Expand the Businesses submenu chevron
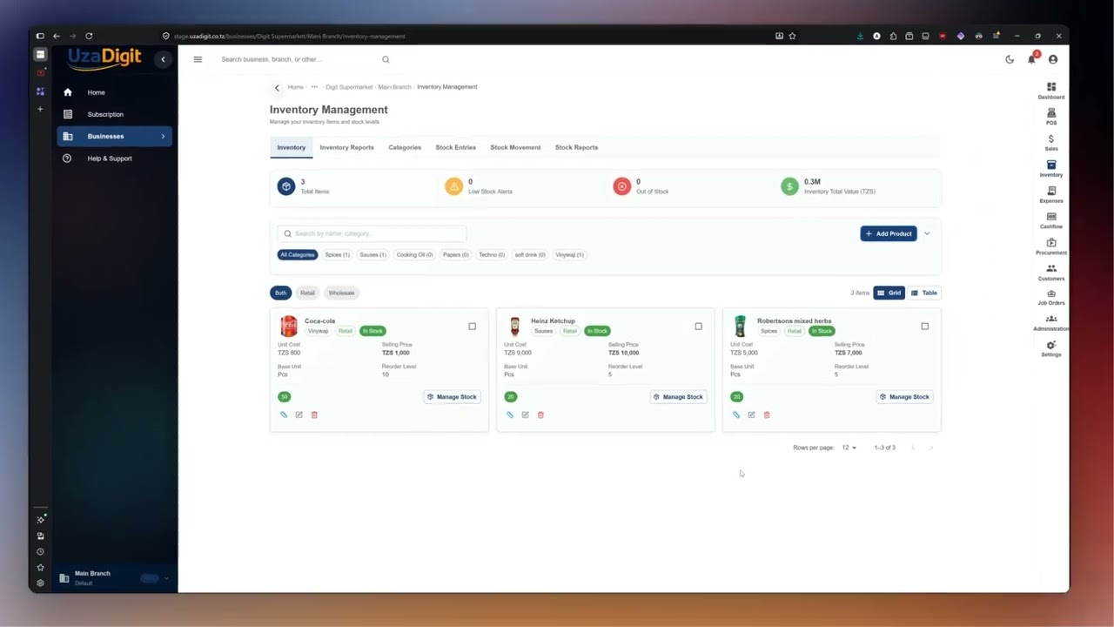This screenshot has height=627, width=1114. (x=163, y=136)
